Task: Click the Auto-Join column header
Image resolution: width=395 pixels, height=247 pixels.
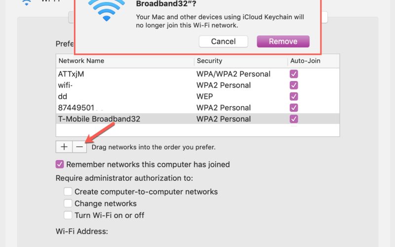Action: (313, 61)
